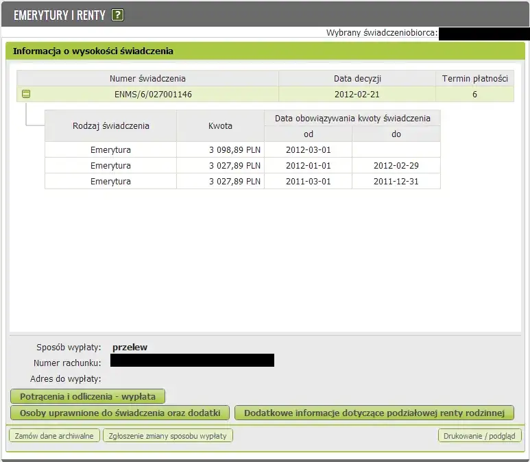
Task: Click the help question mark icon
Action: tap(117, 15)
